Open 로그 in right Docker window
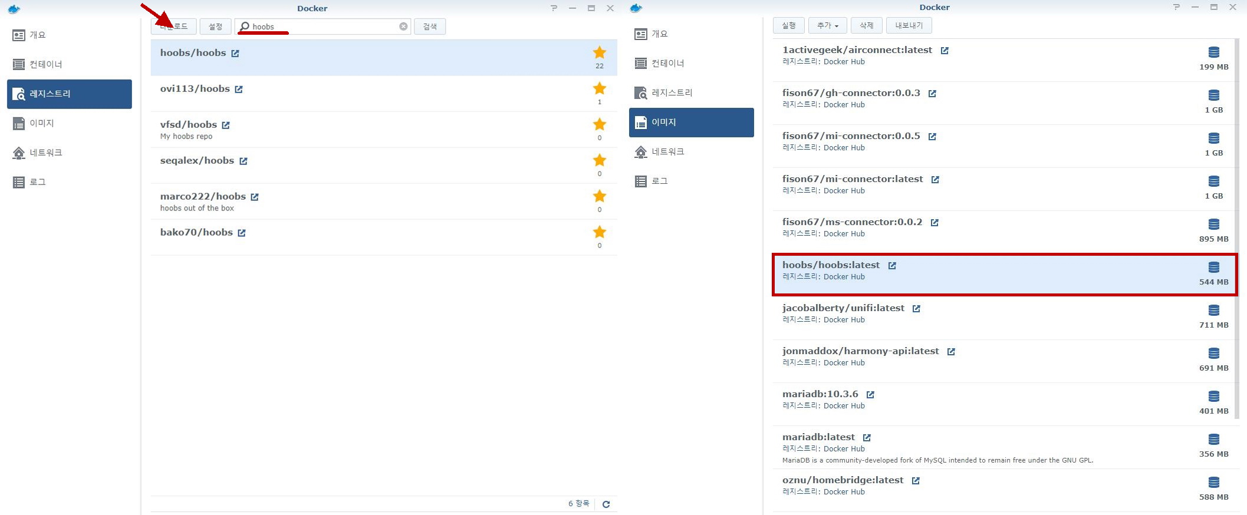 pos(692,181)
